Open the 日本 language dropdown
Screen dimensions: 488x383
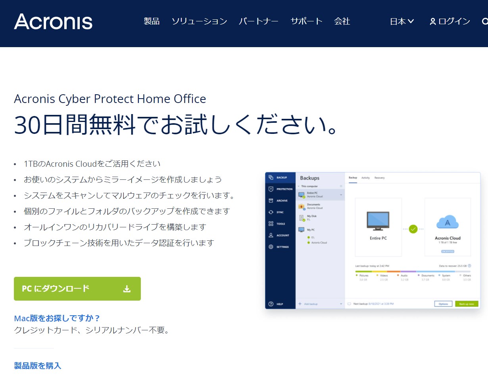coord(402,21)
